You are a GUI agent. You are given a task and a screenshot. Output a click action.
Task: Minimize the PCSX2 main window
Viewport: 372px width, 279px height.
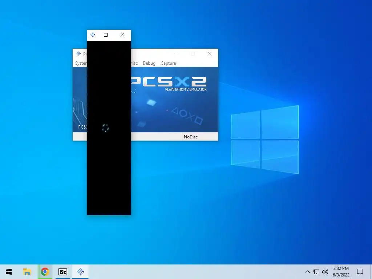(x=177, y=54)
